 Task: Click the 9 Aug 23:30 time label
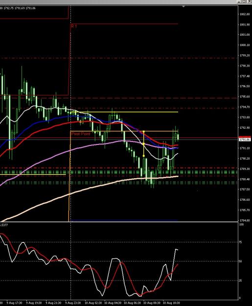coord(73,303)
